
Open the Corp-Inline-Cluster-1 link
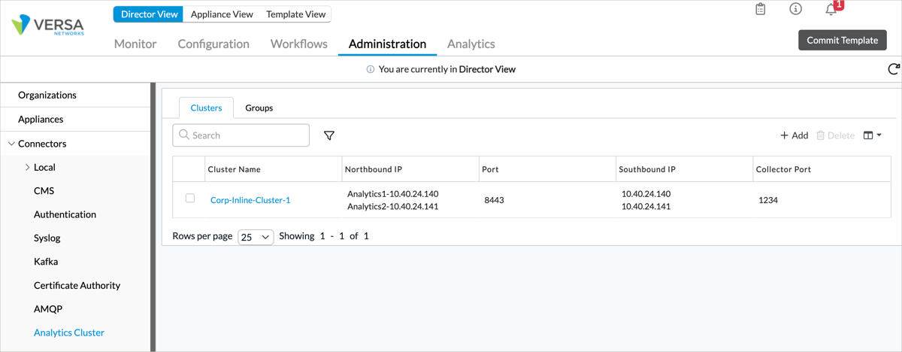[250, 200]
